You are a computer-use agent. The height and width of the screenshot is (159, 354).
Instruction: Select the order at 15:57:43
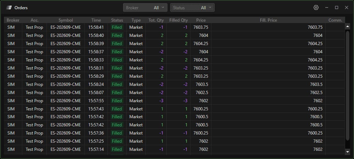pos(174,109)
